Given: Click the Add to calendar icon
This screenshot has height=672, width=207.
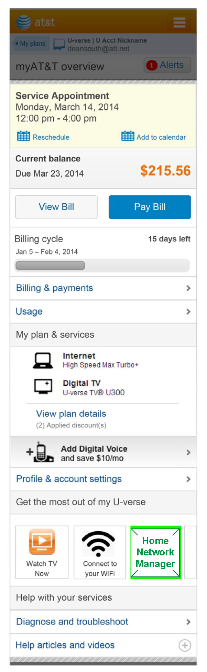Looking at the screenshot, I should click(128, 136).
